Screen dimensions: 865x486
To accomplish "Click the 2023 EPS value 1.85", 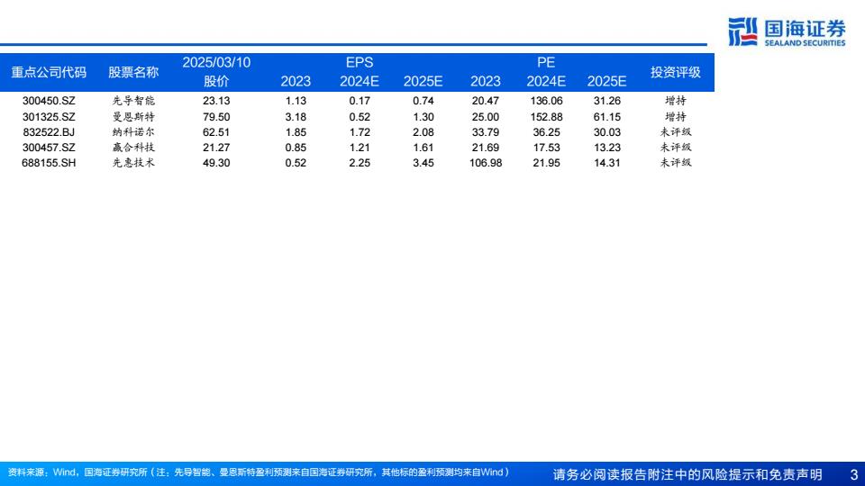I will [x=296, y=132].
